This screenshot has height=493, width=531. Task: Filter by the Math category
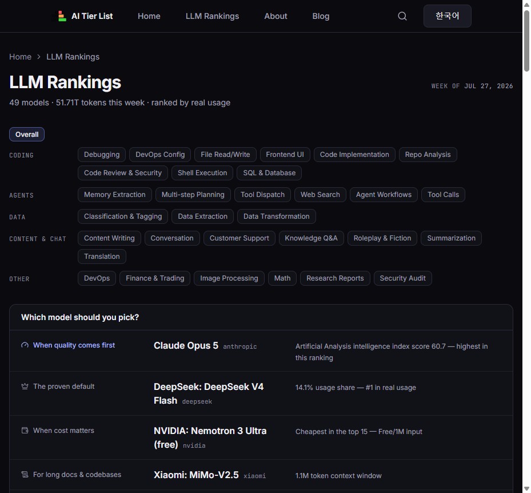click(282, 278)
